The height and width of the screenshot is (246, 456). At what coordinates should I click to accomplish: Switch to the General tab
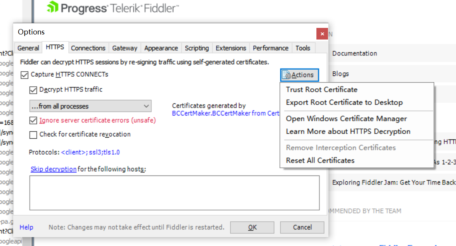click(28, 48)
